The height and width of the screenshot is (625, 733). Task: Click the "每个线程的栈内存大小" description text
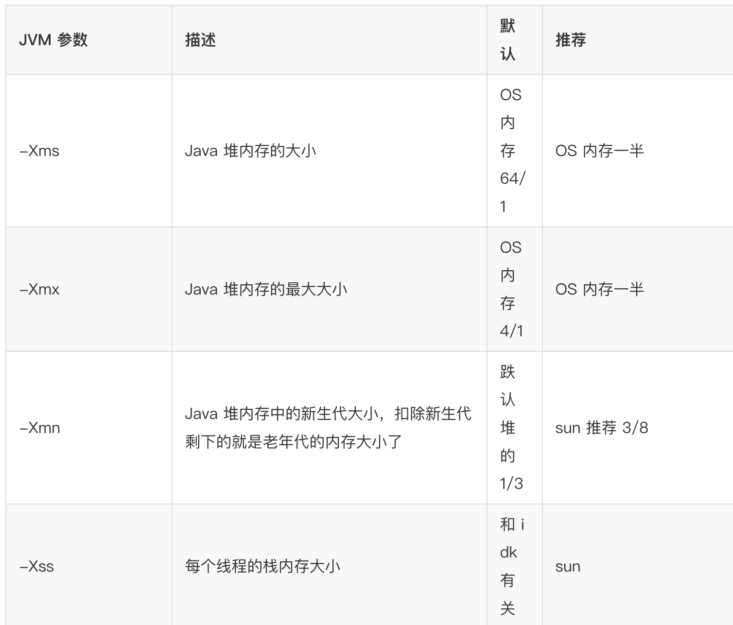(262, 566)
